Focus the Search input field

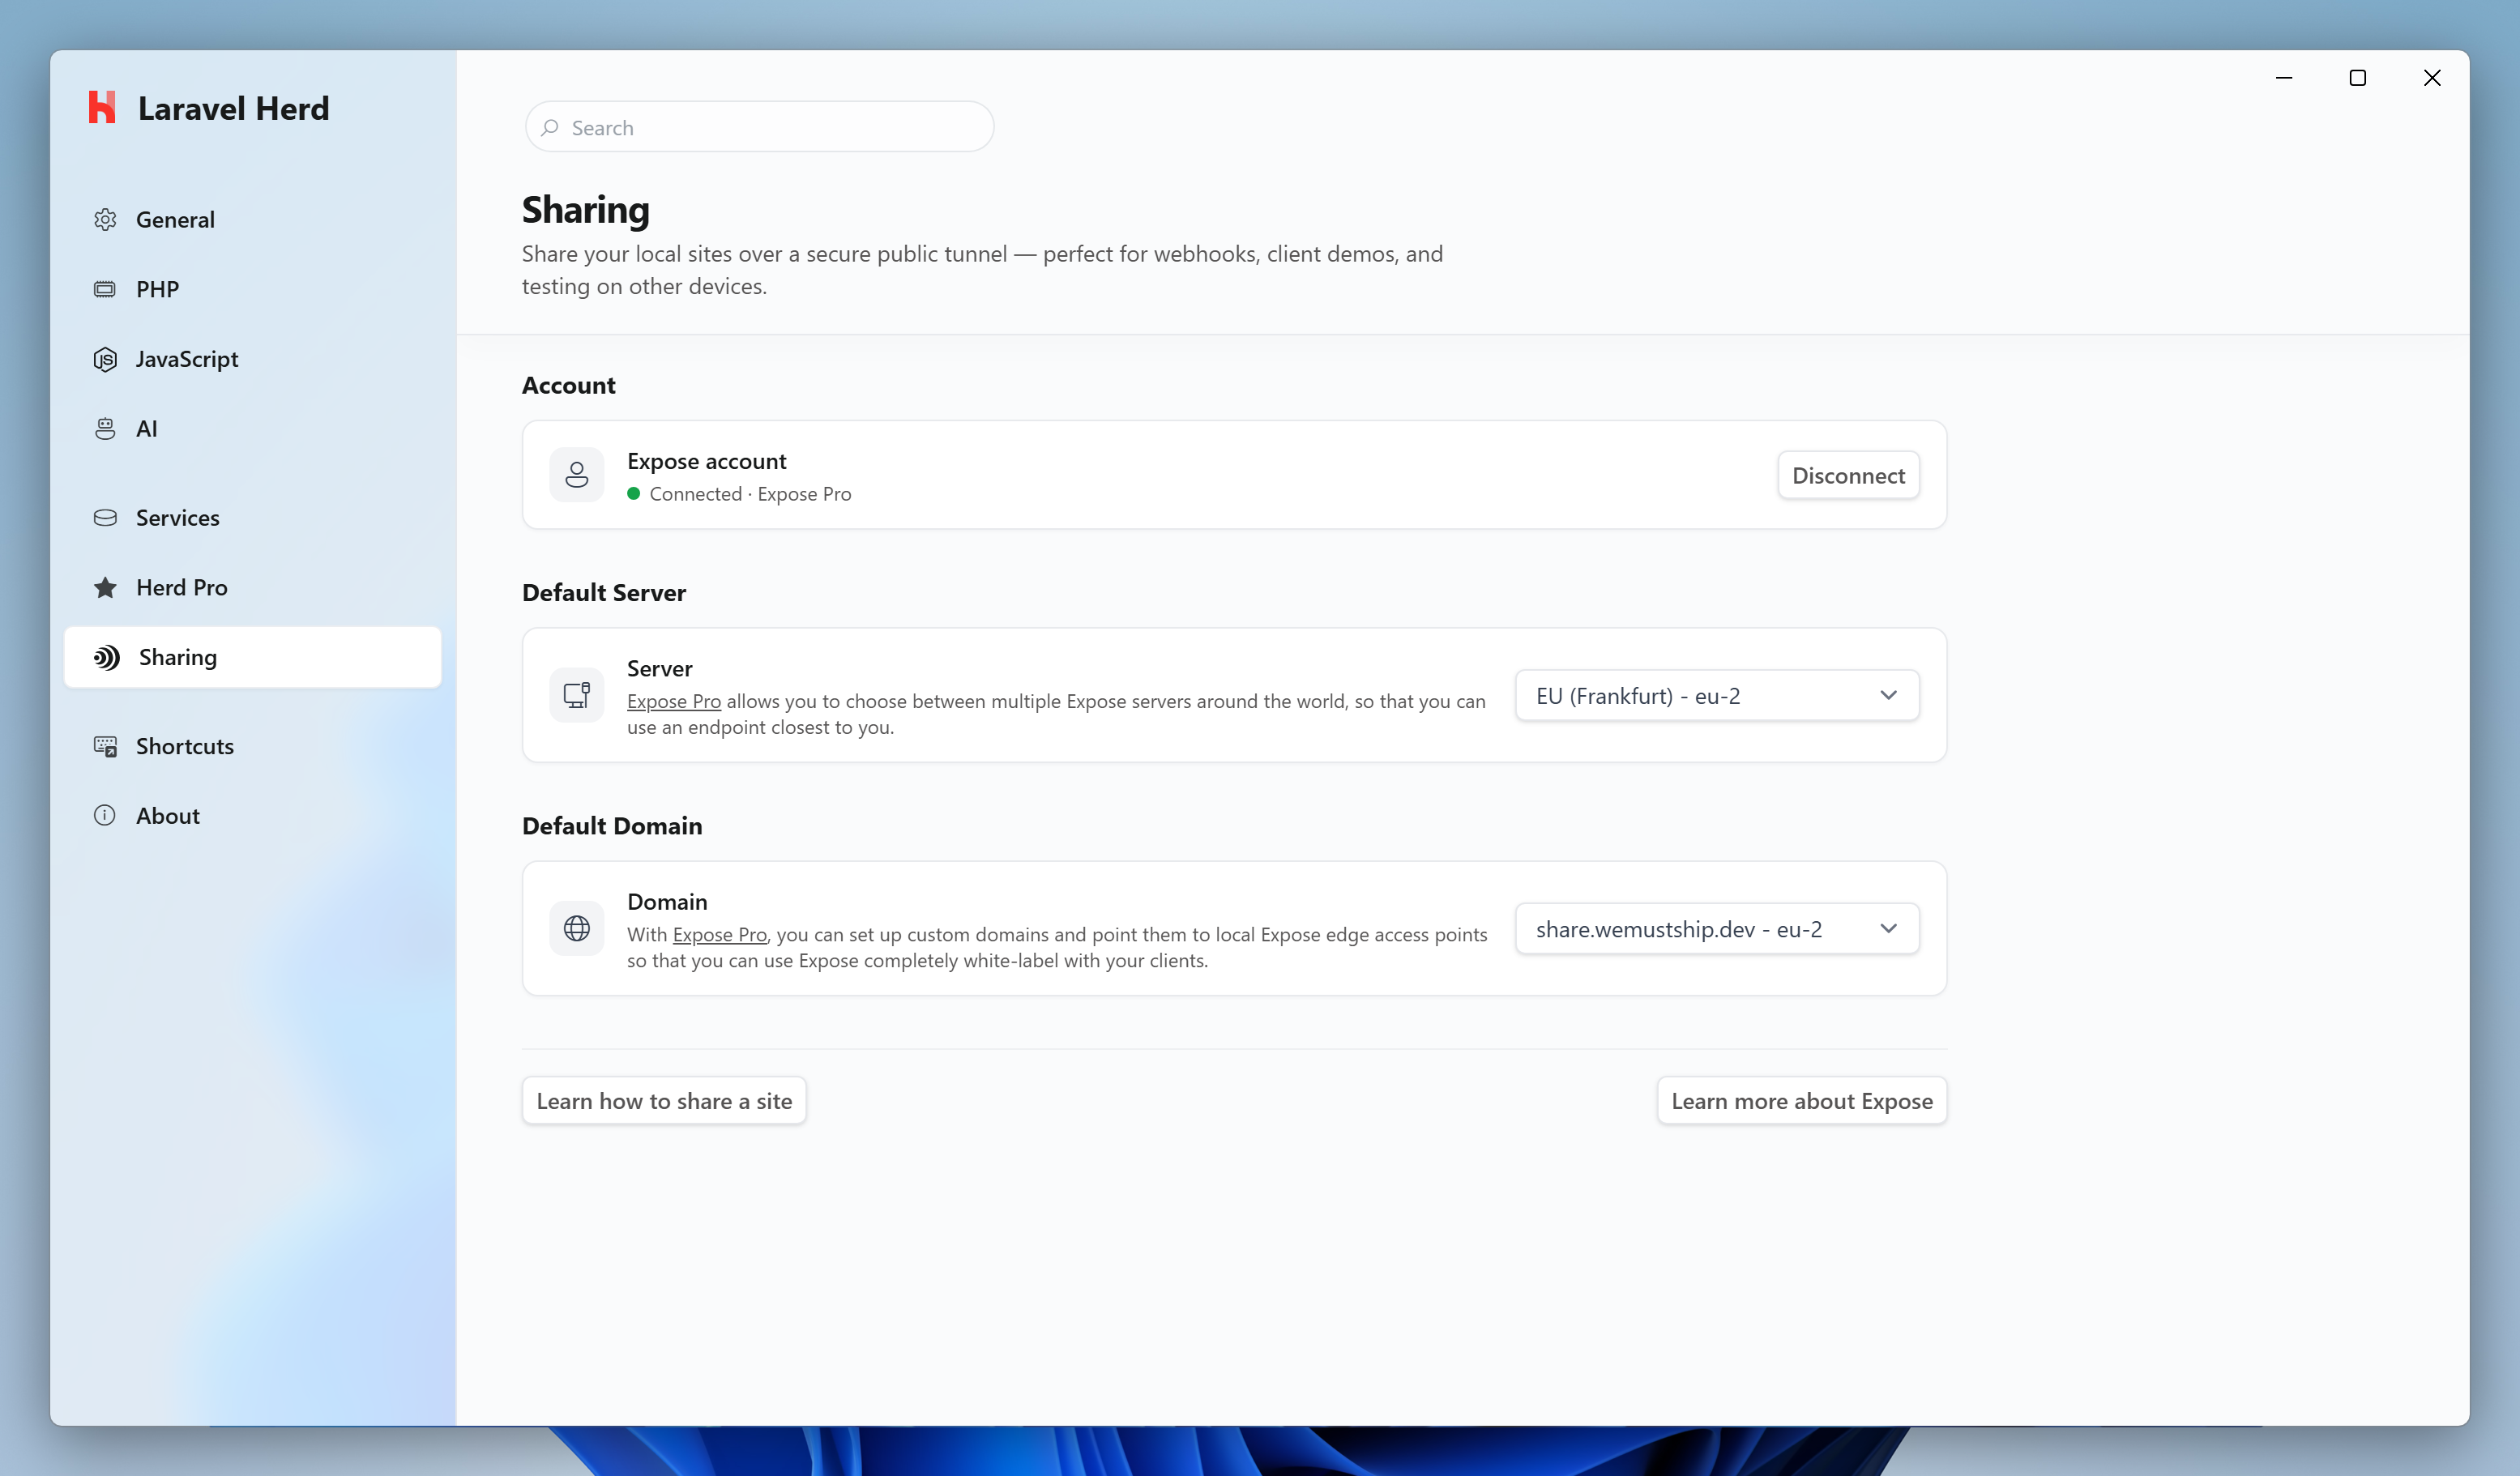(759, 127)
